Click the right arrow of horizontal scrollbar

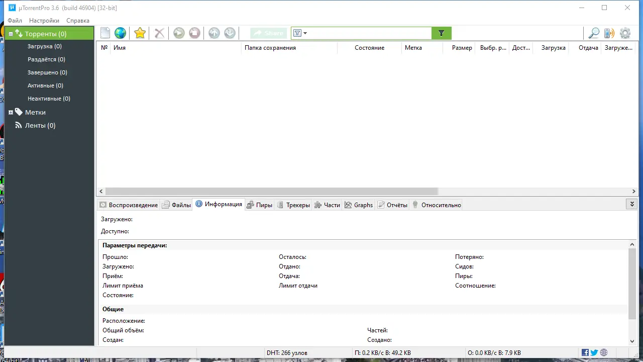pos(634,192)
